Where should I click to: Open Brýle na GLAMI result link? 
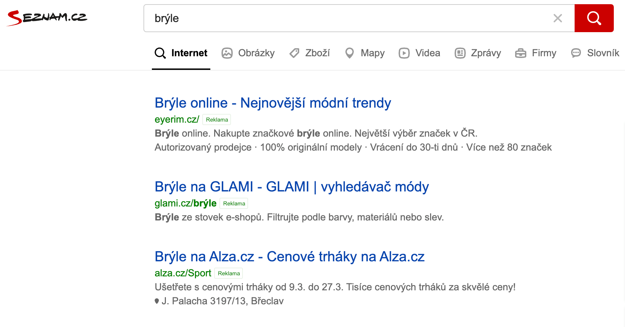coord(292,187)
